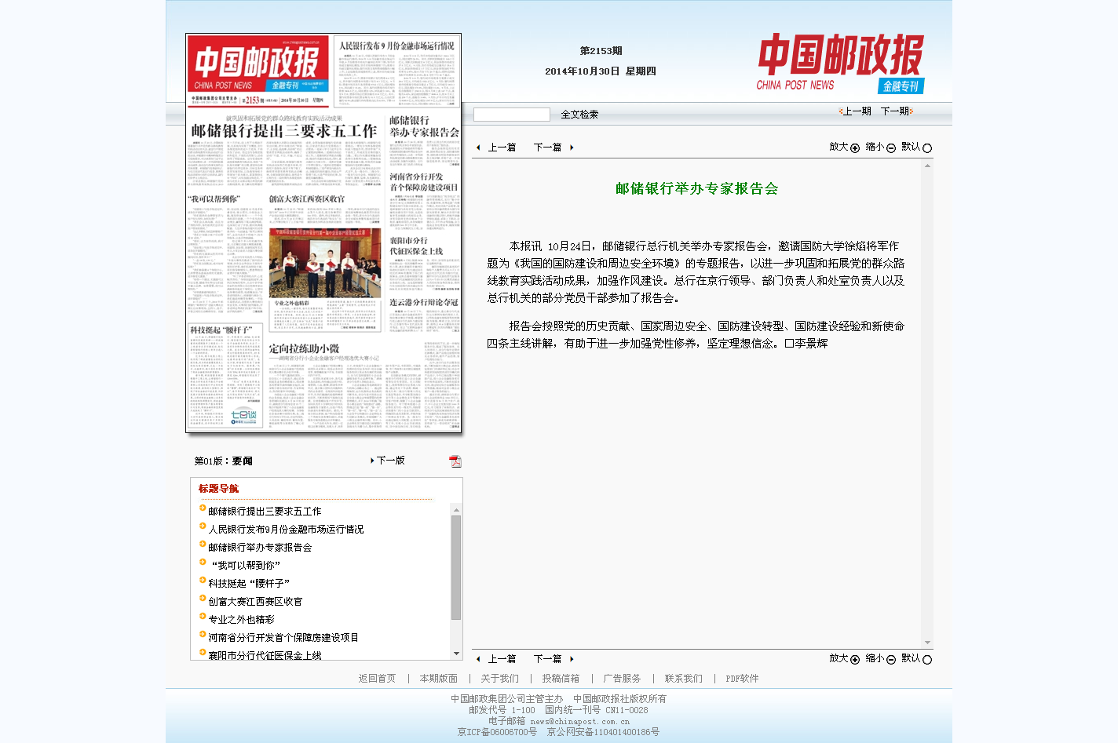Image resolution: width=1118 pixels, height=743 pixels.
Task: Shrink article text with the 缩小 minus icon
Action: coord(890,148)
